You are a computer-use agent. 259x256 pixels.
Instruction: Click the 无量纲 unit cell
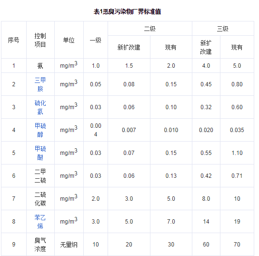pyautogui.click(x=69, y=245)
